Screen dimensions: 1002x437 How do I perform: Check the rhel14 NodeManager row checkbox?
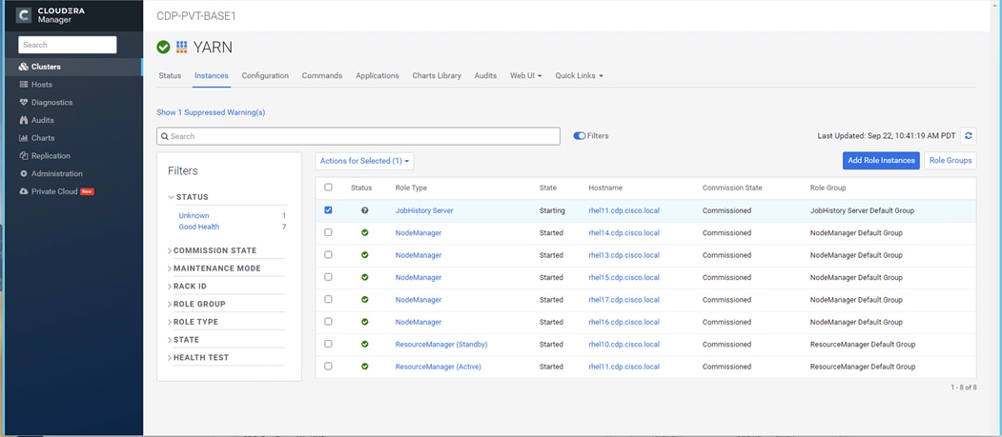tap(329, 232)
